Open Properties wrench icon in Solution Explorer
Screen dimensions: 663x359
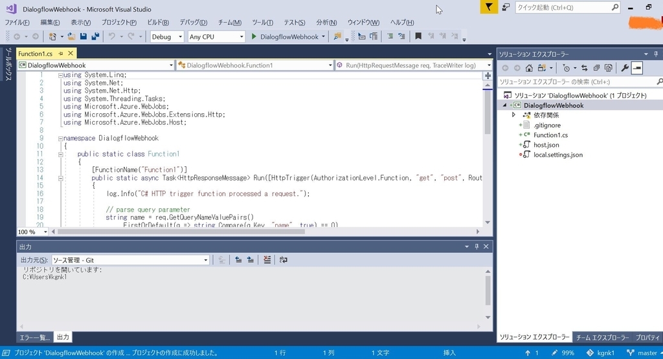pyautogui.click(x=625, y=68)
